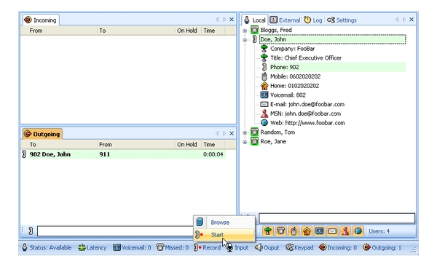Choose Browse in the Record menu
Viewport: 437px width, 267px height.
pyautogui.click(x=224, y=223)
